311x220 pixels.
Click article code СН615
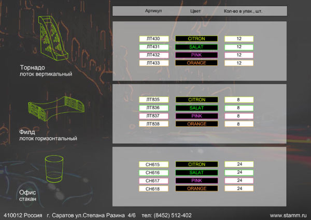click(x=153, y=165)
